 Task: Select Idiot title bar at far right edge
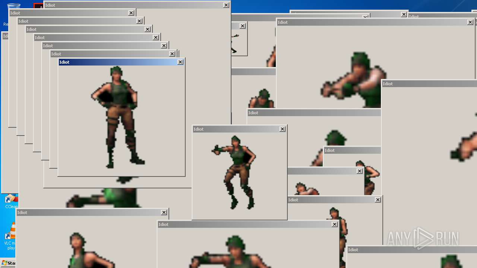(x=429, y=84)
